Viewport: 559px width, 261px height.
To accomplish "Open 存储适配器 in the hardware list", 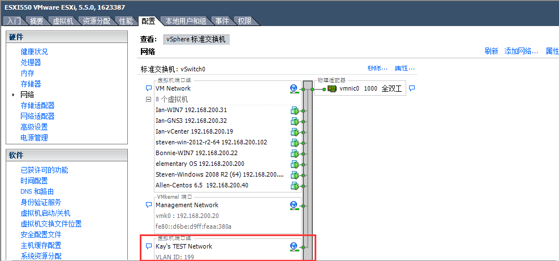I will (x=37, y=105).
